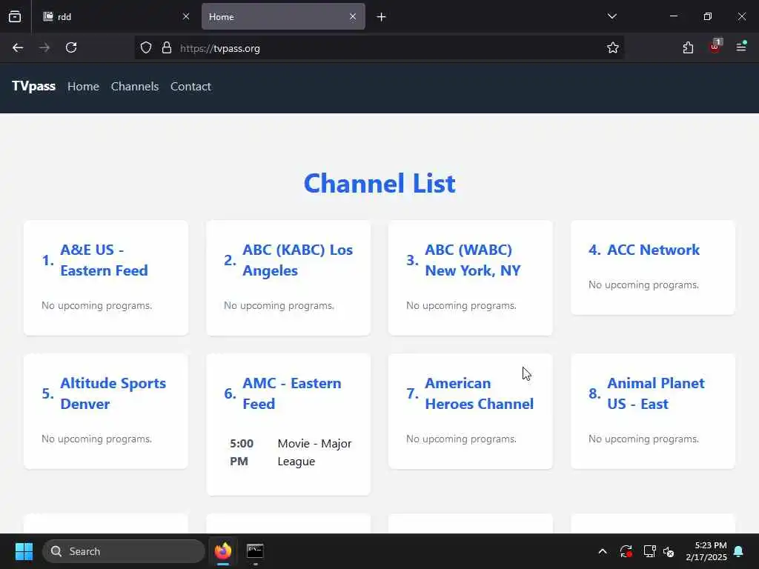Click the network display tray icon
Screen dimensions: 759x569
(x=649, y=551)
